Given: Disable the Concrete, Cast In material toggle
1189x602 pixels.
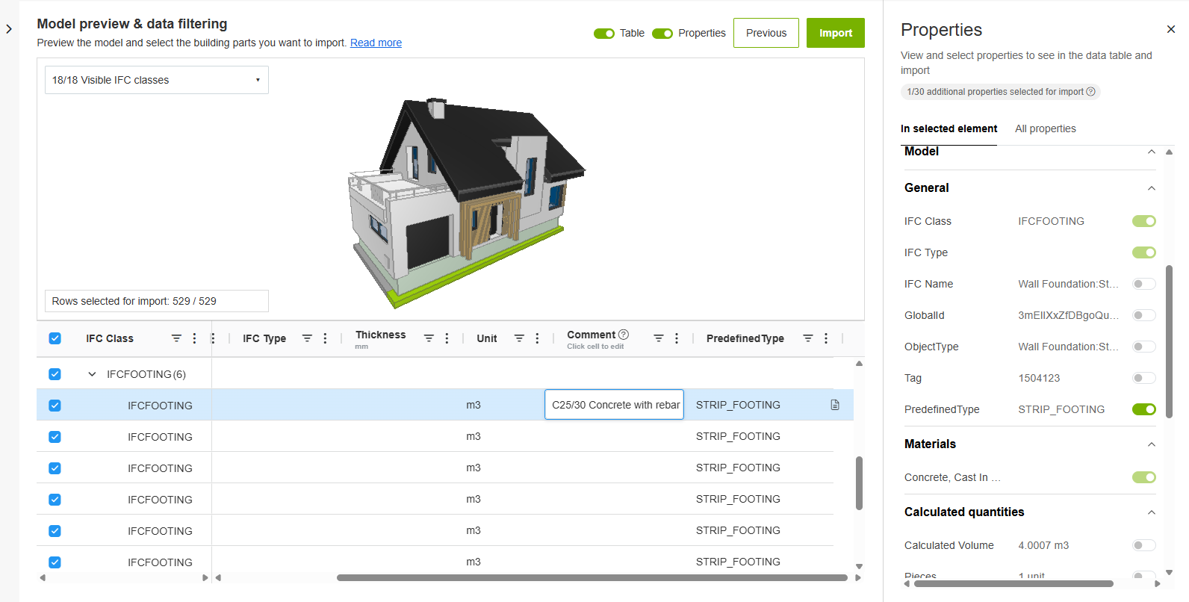Looking at the screenshot, I should [x=1144, y=477].
